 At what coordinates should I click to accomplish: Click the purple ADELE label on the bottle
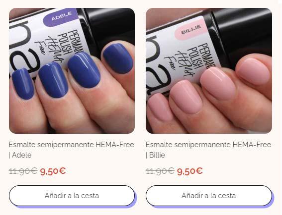pyautogui.click(x=61, y=17)
